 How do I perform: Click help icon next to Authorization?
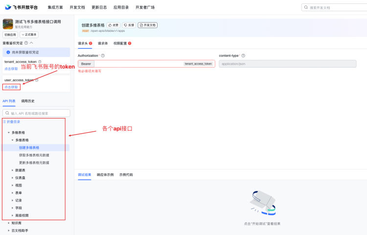[x=103, y=56]
